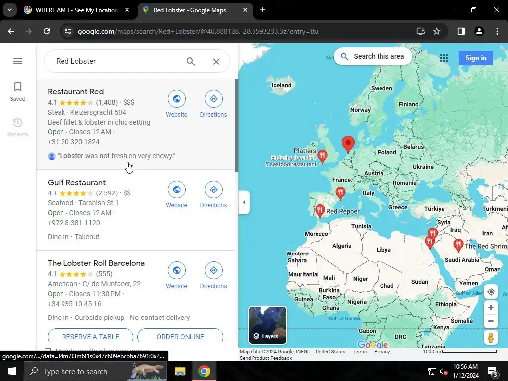Open the Gulf Restaurant listing title

click(76, 183)
